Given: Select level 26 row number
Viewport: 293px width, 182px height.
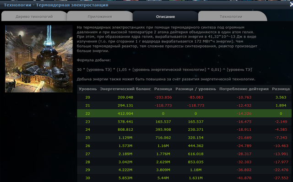Looking at the screenshot, I should (x=87, y=146).
